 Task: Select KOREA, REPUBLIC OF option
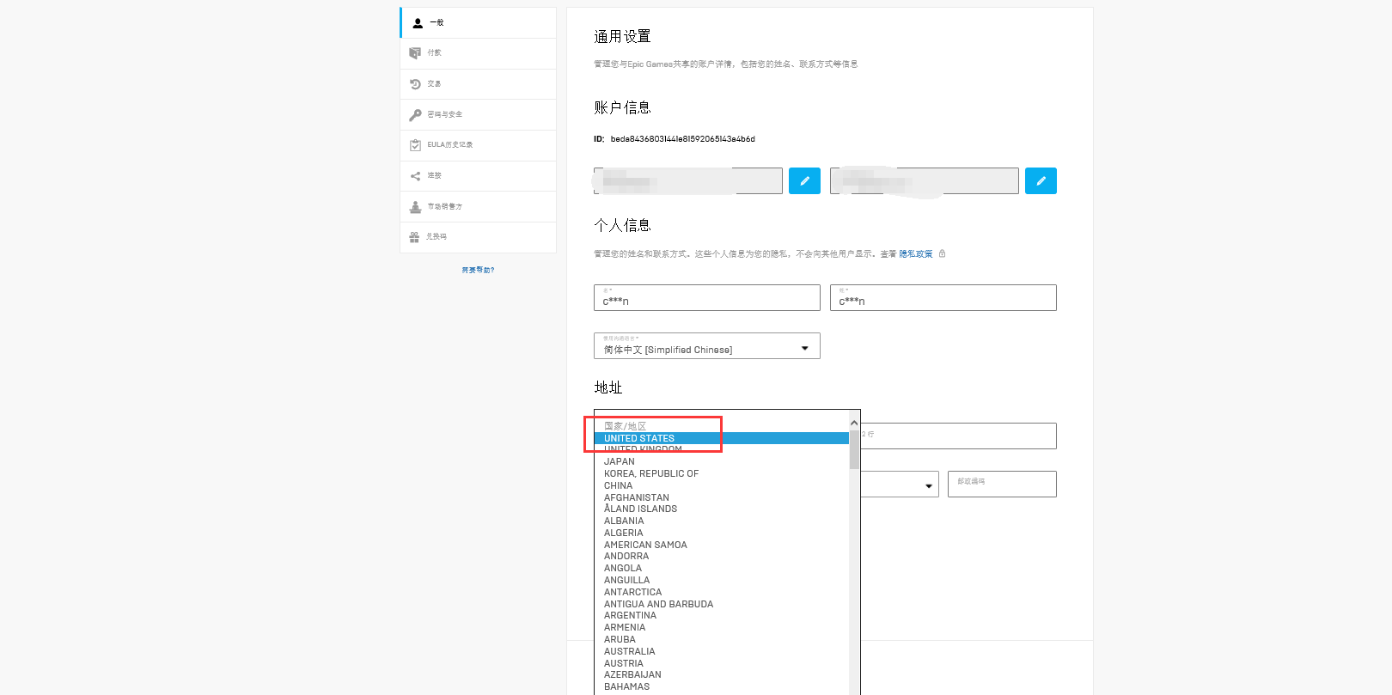pos(722,473)
